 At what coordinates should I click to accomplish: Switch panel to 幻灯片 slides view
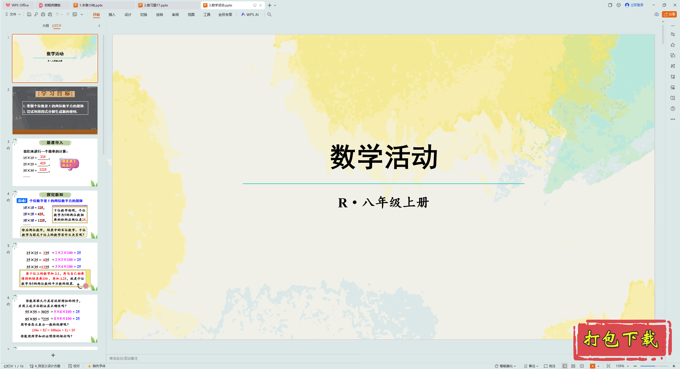(x=57, y=25)
